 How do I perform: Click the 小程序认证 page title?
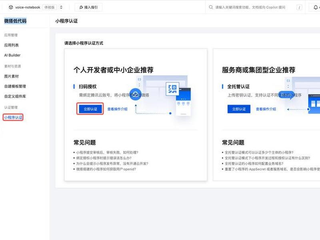[x=66, y=21]
